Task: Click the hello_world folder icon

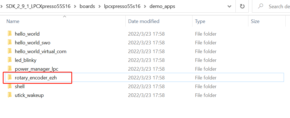Action: point(10,34)
